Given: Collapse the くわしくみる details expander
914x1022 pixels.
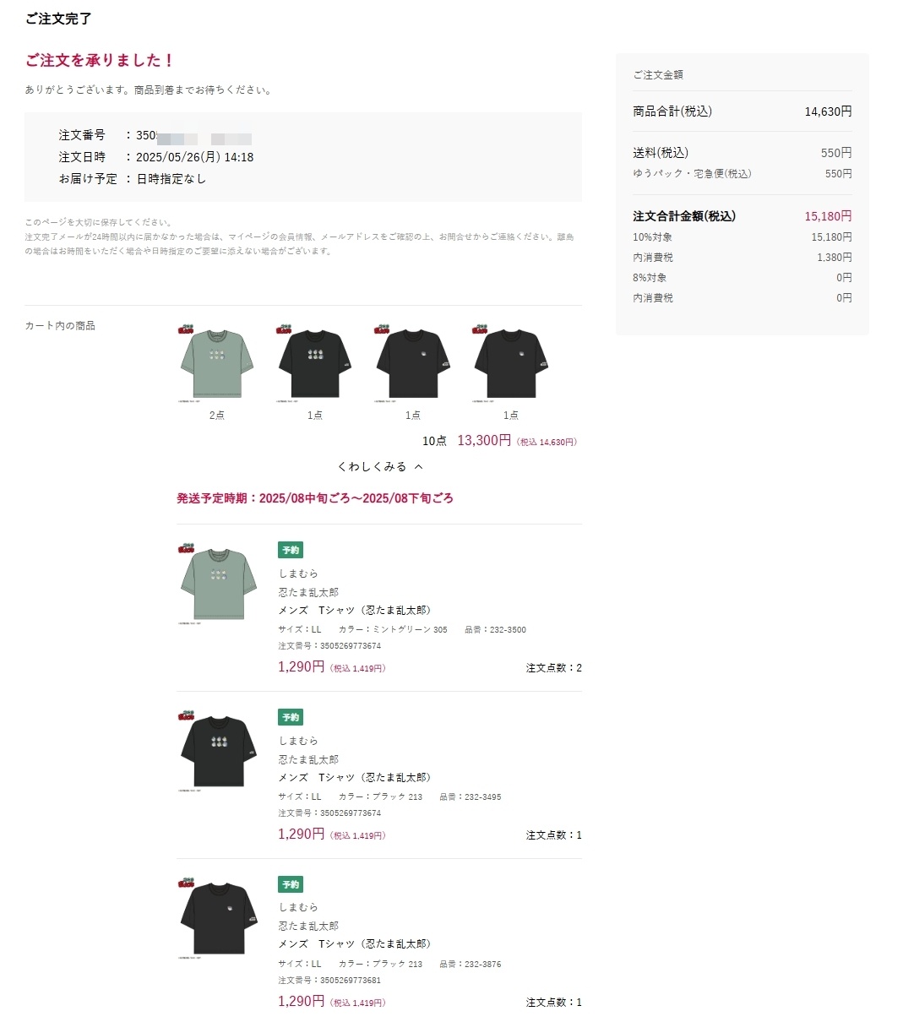Looking at the screenshot, I should [379, 466].
